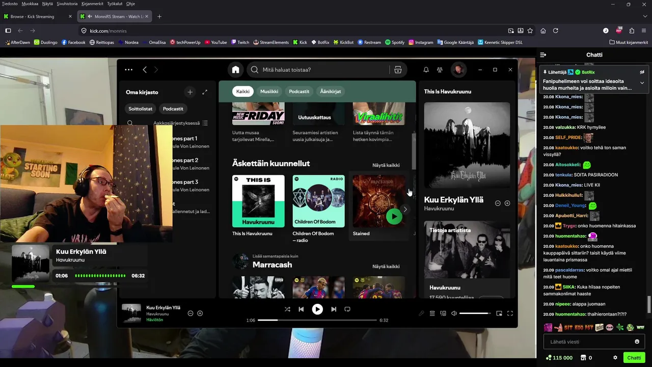Toggle shuffle playback
652x367 pixels.
click(287, 309)
